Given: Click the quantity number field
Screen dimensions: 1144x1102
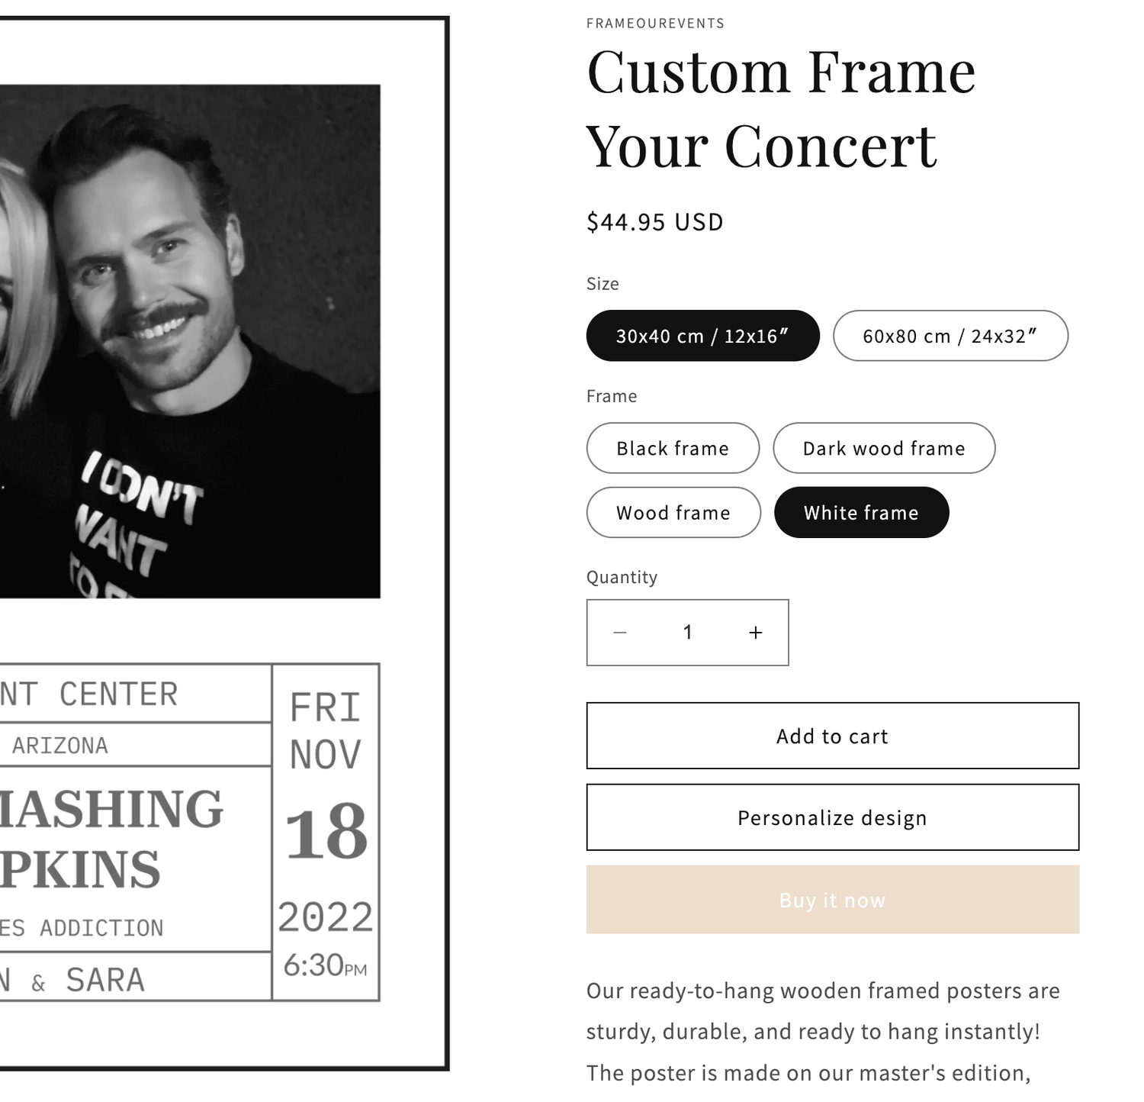Looking at the screenshot, I should tap(687, 633).
